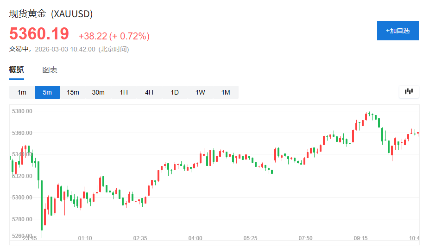Image resolution: width=429 pixels, height=249 pixels.
Task: Open the candlestick chart type icon
Action: [x=409, y=91]
